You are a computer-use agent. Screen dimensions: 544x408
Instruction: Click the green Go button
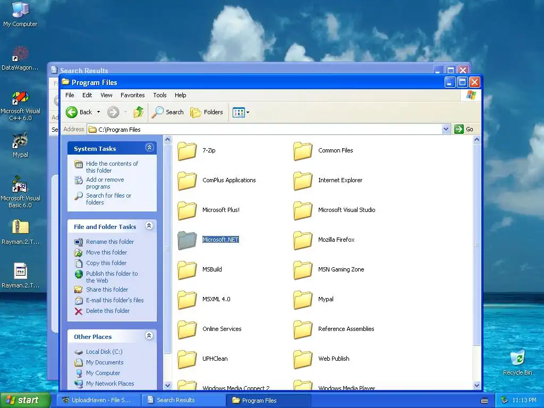pos(464,129)
